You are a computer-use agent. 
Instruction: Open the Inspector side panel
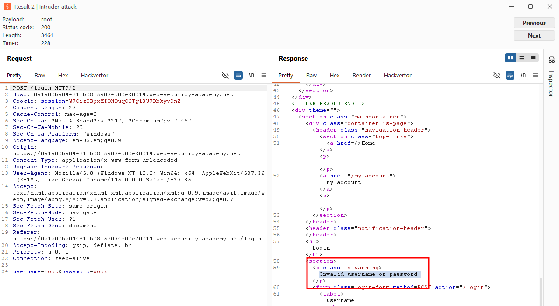[551, 78]
